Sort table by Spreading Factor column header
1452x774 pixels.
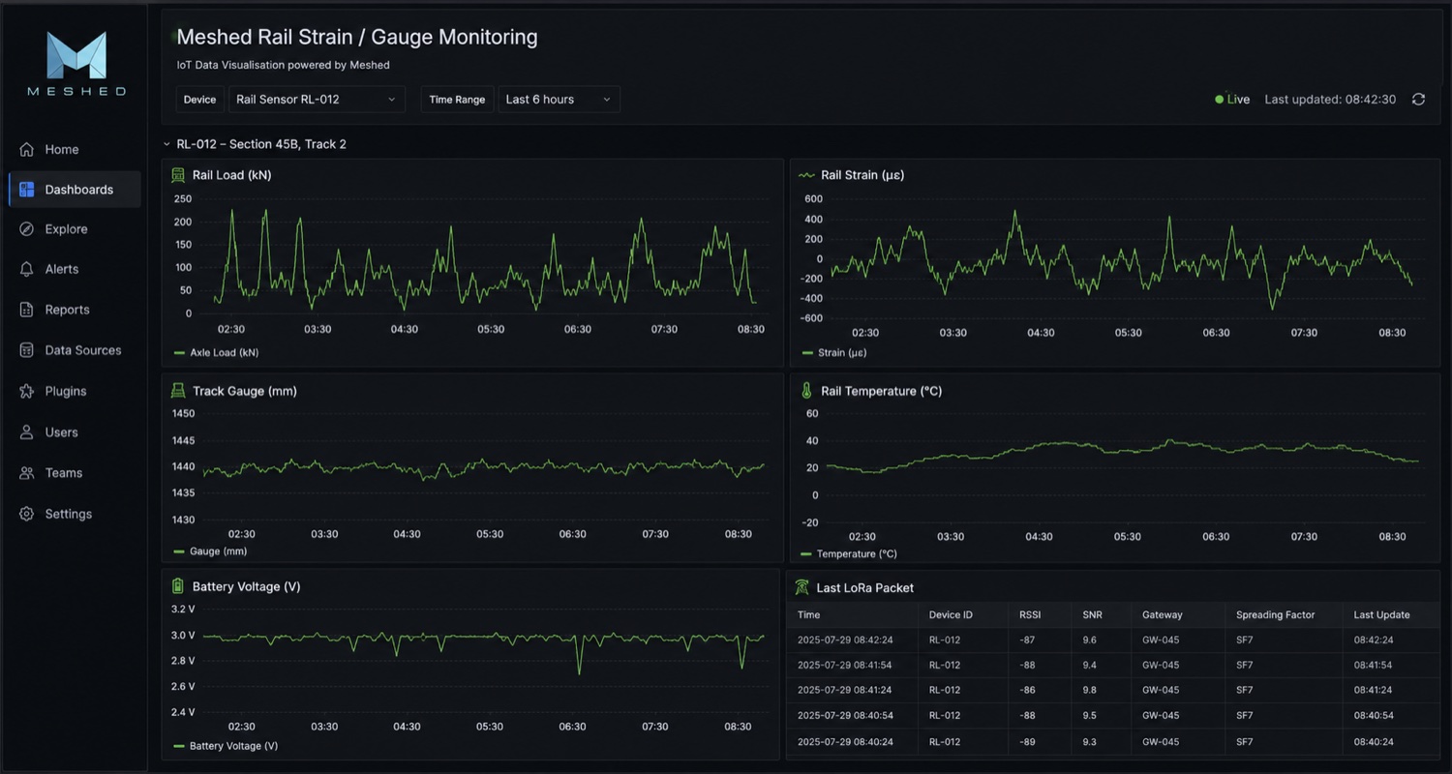click(1275, 614)
